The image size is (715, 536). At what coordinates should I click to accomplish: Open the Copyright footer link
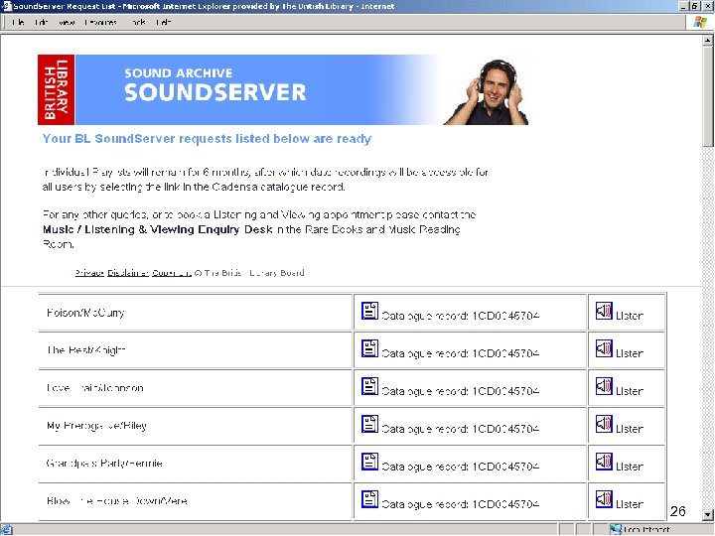[x=172, y=273]
